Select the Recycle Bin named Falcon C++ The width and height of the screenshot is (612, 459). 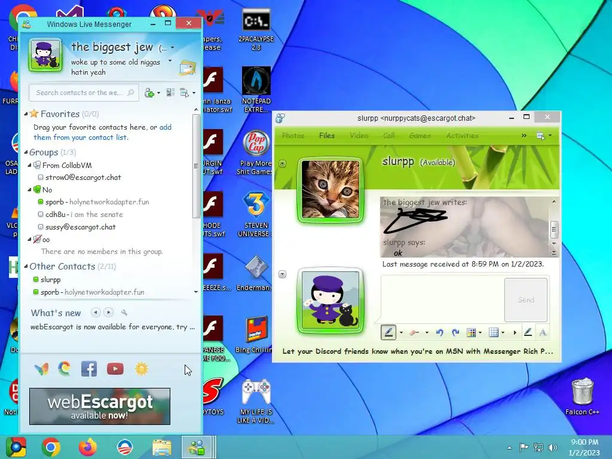[582, 396]
